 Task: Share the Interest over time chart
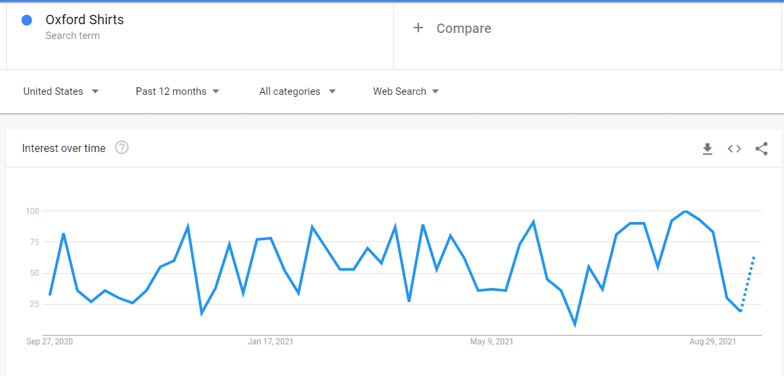[762, 149]
